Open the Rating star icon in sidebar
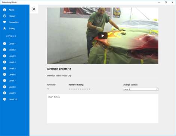The height and width of the screenshot is (136, 176). click(x=4, y=28)
